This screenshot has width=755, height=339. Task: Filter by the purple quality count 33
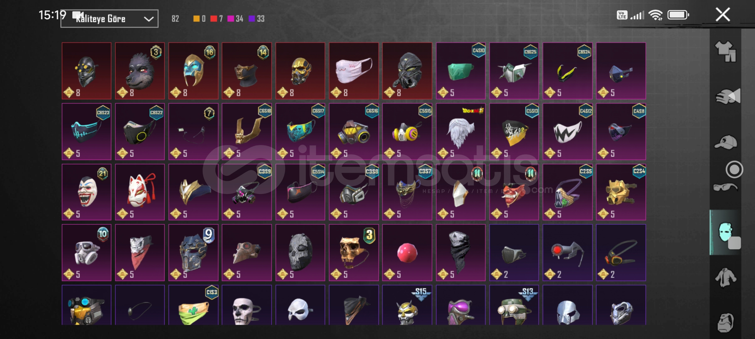click(256, 19)
